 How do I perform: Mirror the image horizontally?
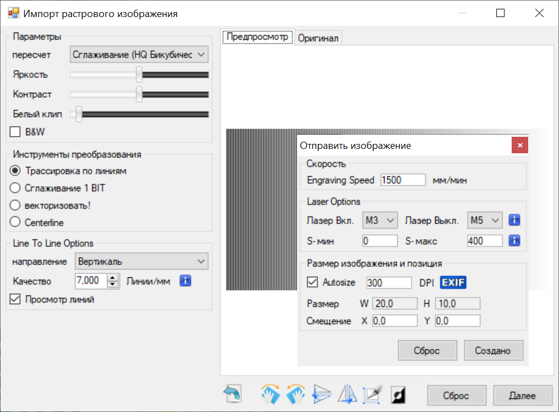tap(347, 394)
